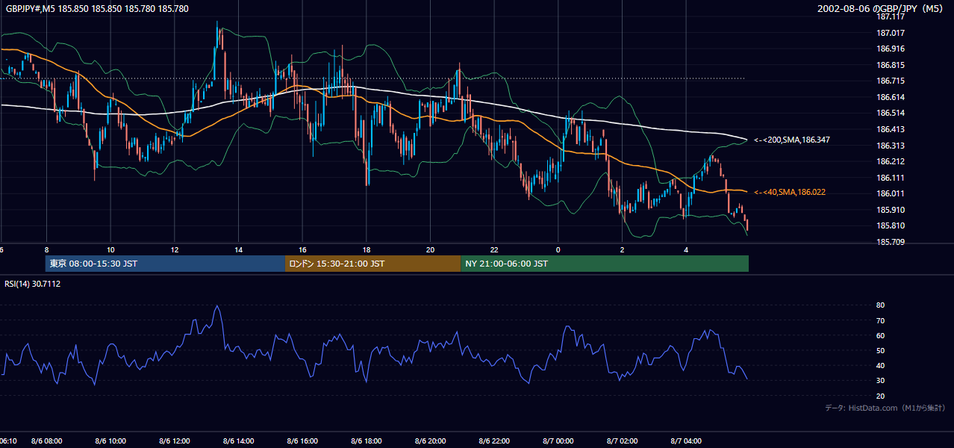Click the 8/6 14:00 date label
The width and height of the screenshot is (954, 448).
[238, 441]
